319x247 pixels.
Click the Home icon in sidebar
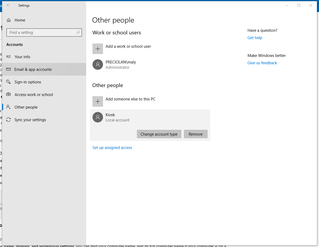click(9, 20)
